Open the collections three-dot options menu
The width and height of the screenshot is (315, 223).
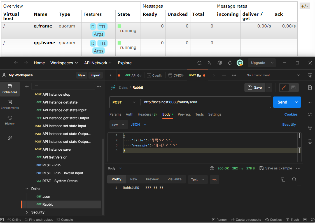click(x=99, y=86)
